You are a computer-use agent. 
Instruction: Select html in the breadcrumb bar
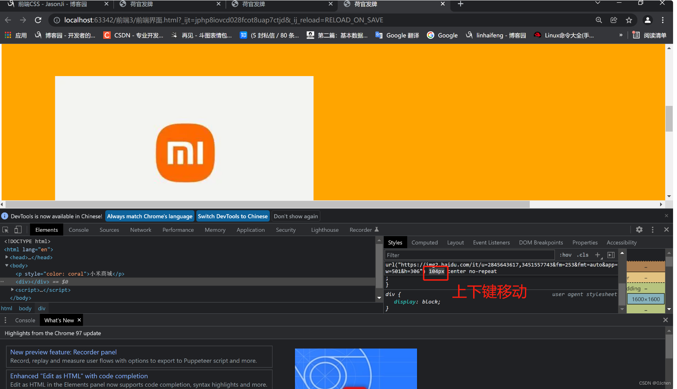click(7, 309)
